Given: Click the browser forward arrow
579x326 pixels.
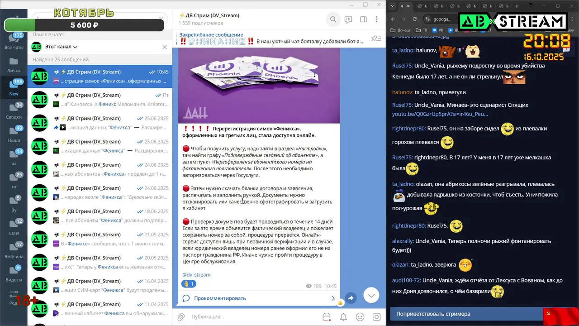Looking at the screenshot, I should [403, 19].
